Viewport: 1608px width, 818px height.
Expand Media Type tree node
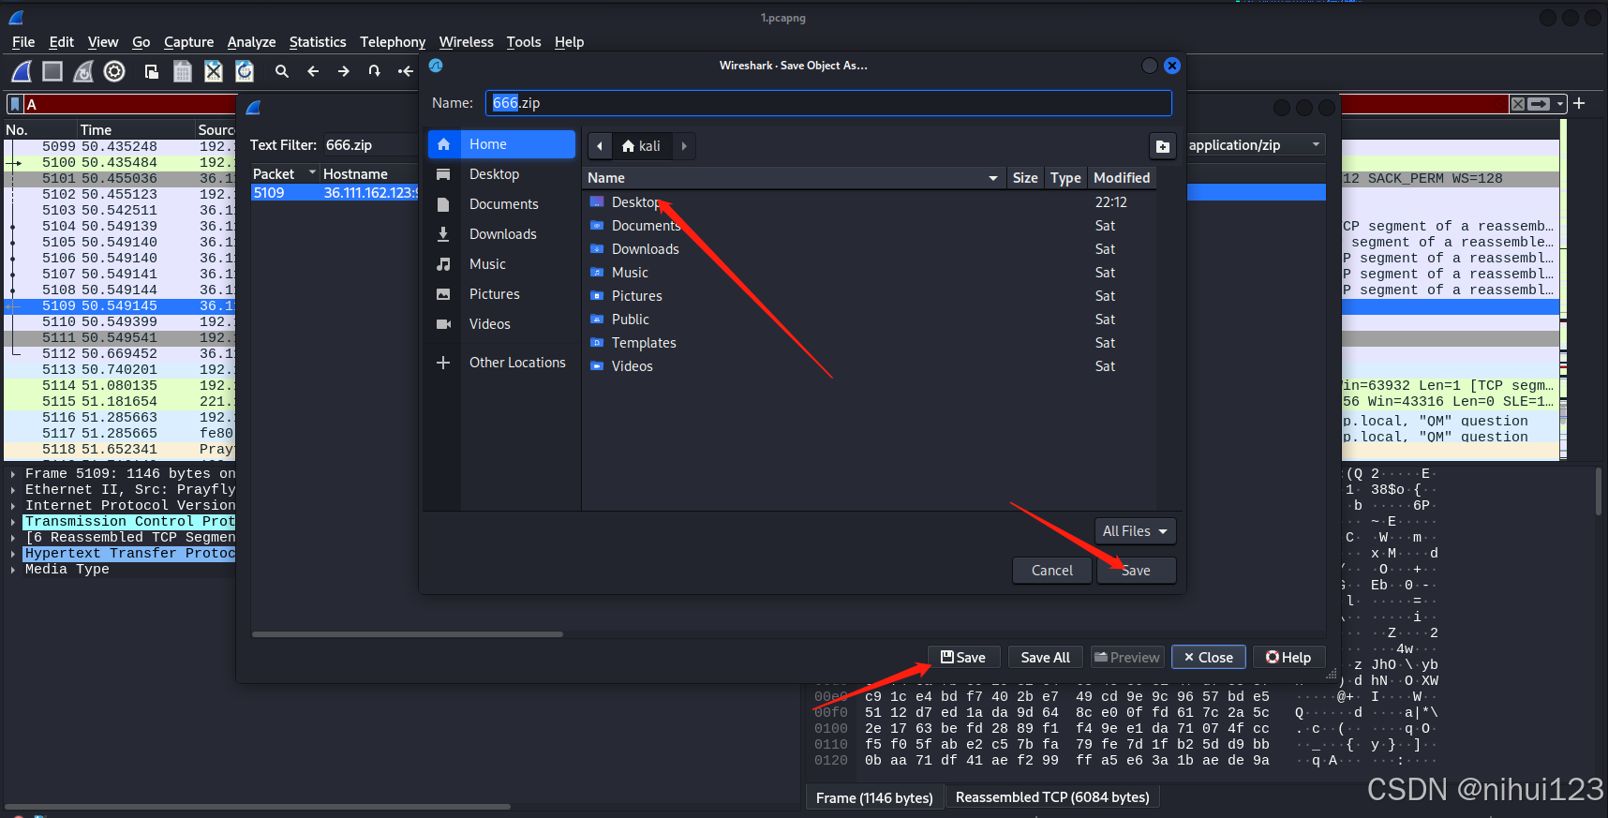pos(13,570)
